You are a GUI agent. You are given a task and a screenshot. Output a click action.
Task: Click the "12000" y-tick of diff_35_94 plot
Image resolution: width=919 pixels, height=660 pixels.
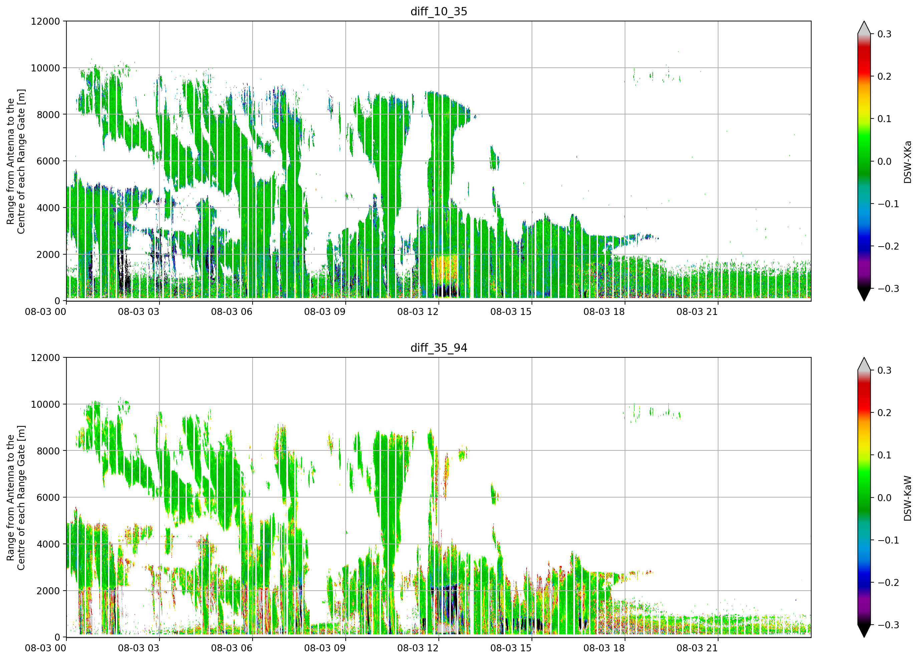click(x=45, y=358)
